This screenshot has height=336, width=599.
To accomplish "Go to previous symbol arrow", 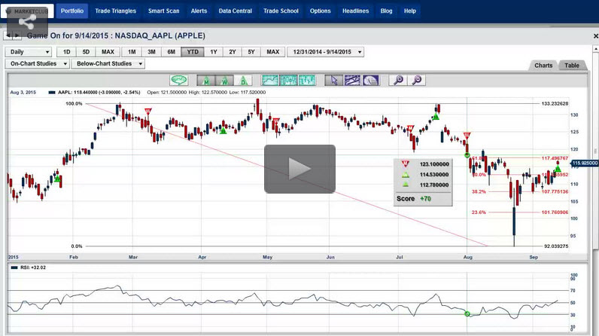I will [x=8, y=35].
